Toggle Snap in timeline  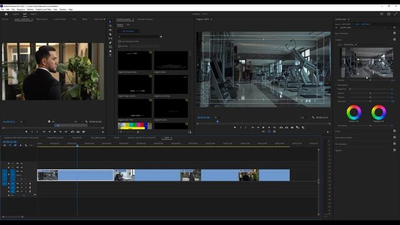pos(10,145)
